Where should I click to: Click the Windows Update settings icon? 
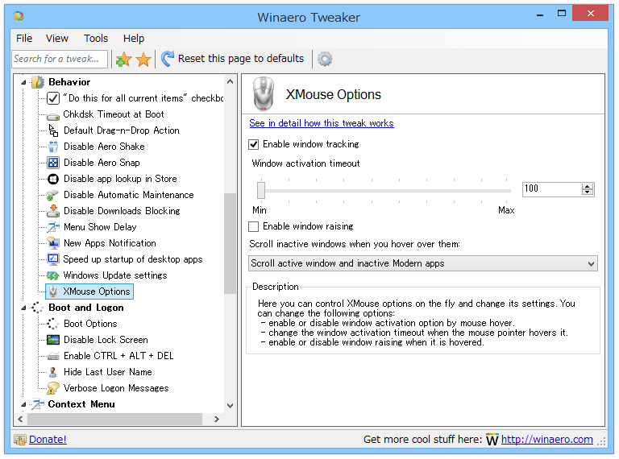[53, 275]
